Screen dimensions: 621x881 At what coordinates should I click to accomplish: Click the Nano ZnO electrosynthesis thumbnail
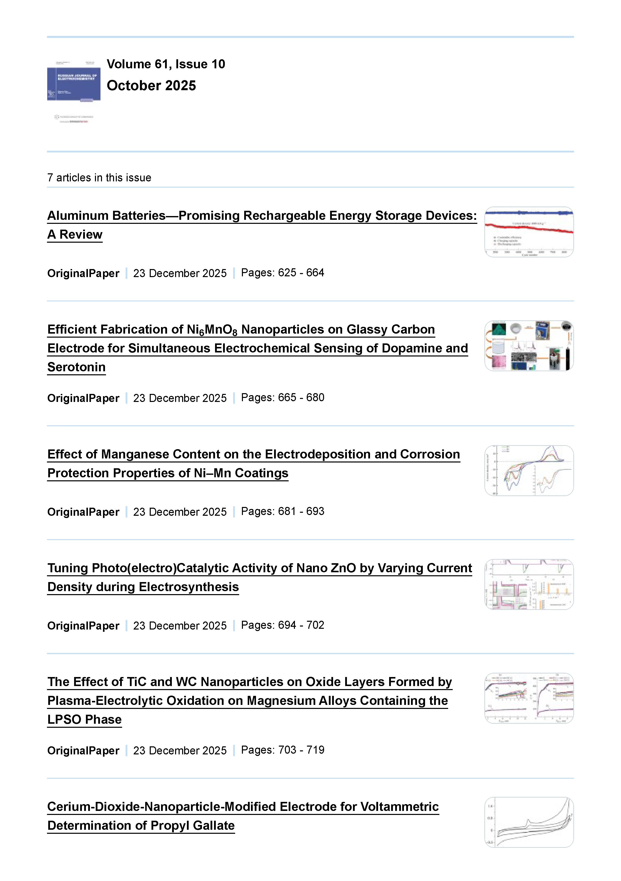529,584
